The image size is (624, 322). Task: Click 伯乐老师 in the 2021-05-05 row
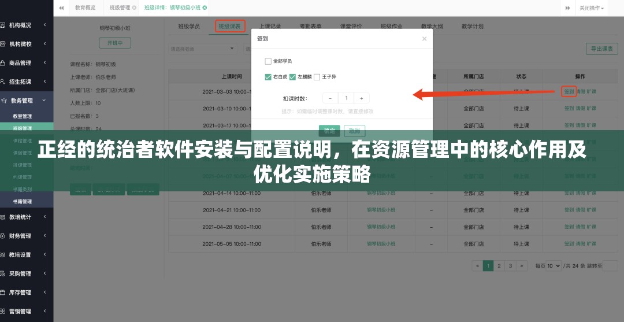click(321, 244)
